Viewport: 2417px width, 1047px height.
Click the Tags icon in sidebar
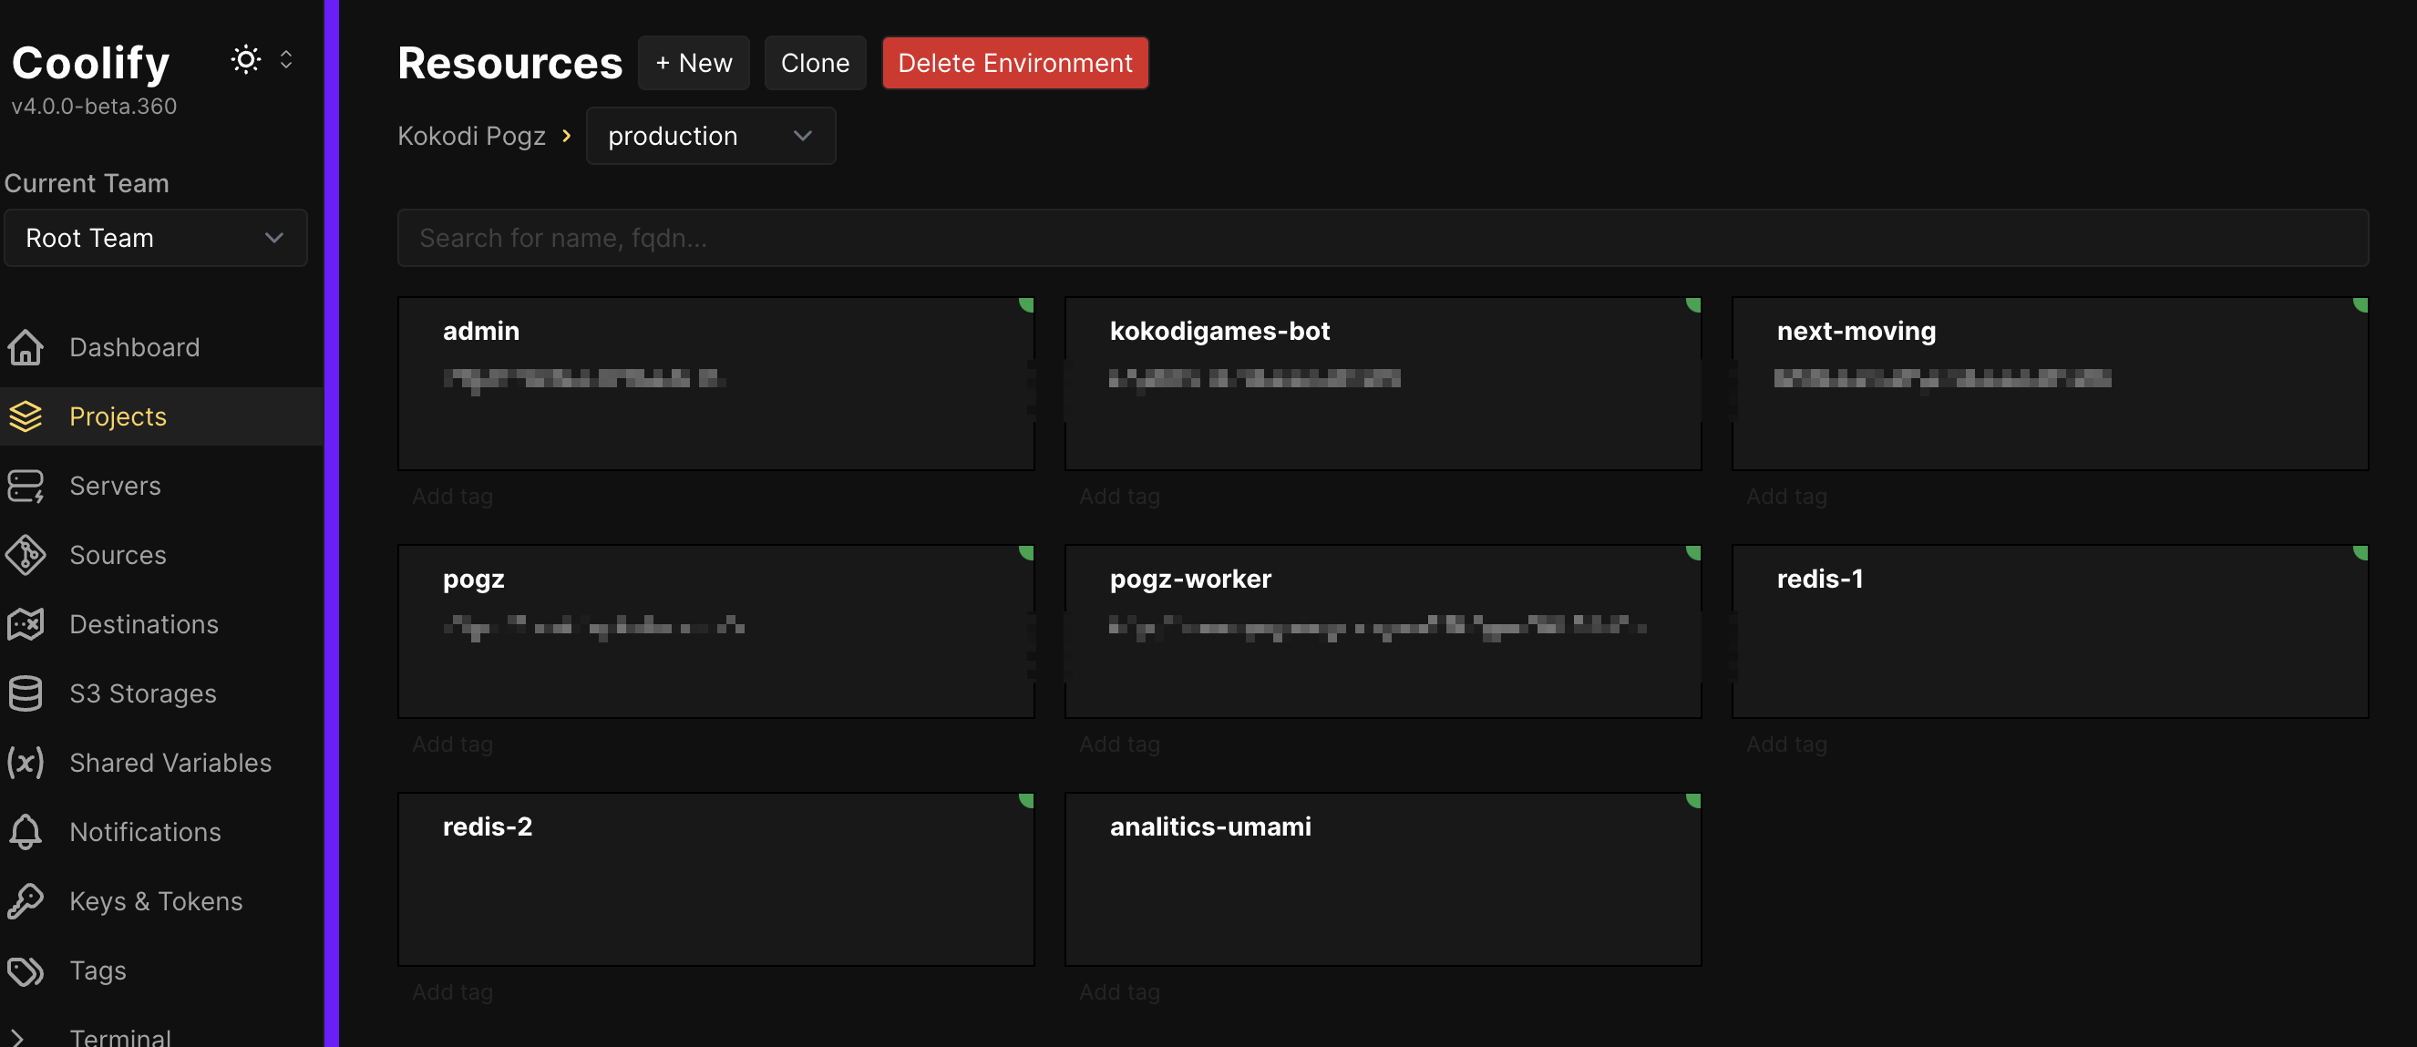coord(26,970)
